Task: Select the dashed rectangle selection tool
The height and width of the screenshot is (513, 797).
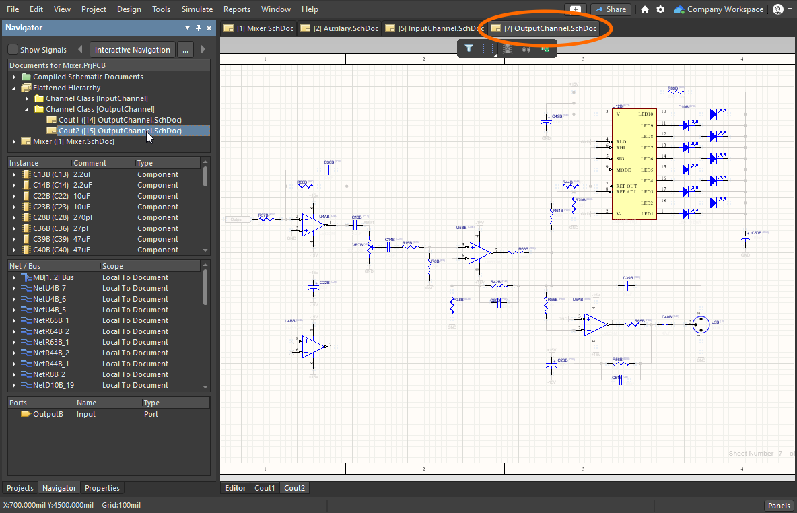Action: click(x=489, y=48)
